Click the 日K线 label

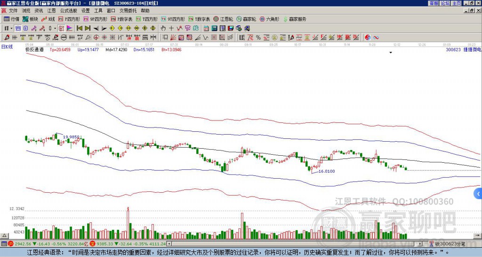click(7, 47)
